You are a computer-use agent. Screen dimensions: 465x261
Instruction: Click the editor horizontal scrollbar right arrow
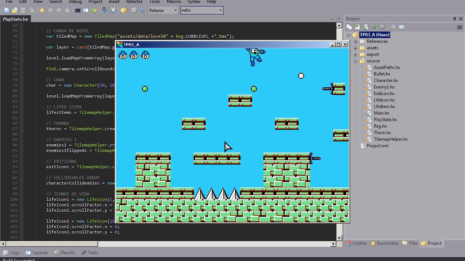333,244
